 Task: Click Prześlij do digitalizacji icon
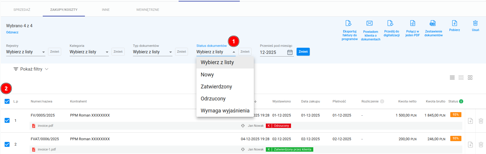click(390, 23)
